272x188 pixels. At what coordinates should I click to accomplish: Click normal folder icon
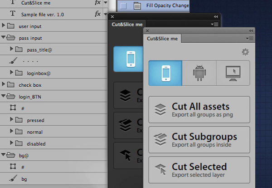(x=19, y=132)
